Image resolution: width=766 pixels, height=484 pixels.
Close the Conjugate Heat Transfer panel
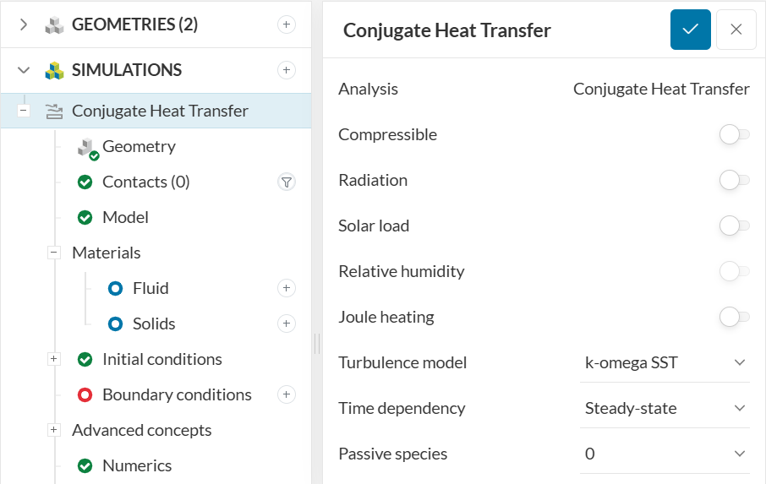pyautogui.click(x=736, y=30)
